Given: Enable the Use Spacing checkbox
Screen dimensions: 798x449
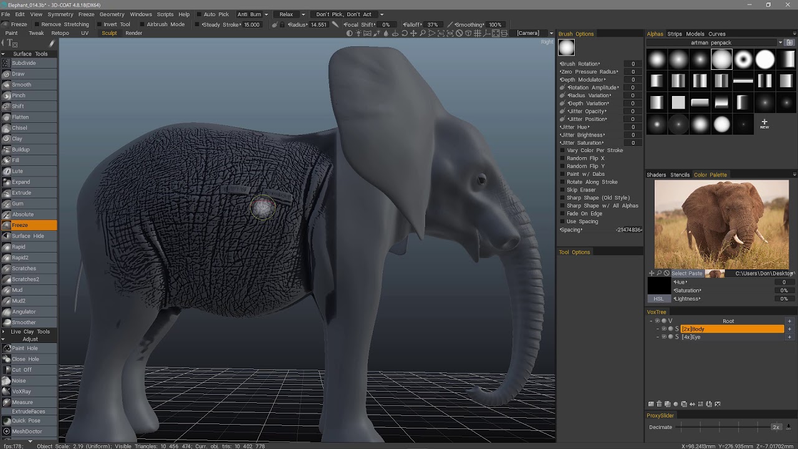Looking at the screenshot, I should pyautogui.click(x=562, y=221).
